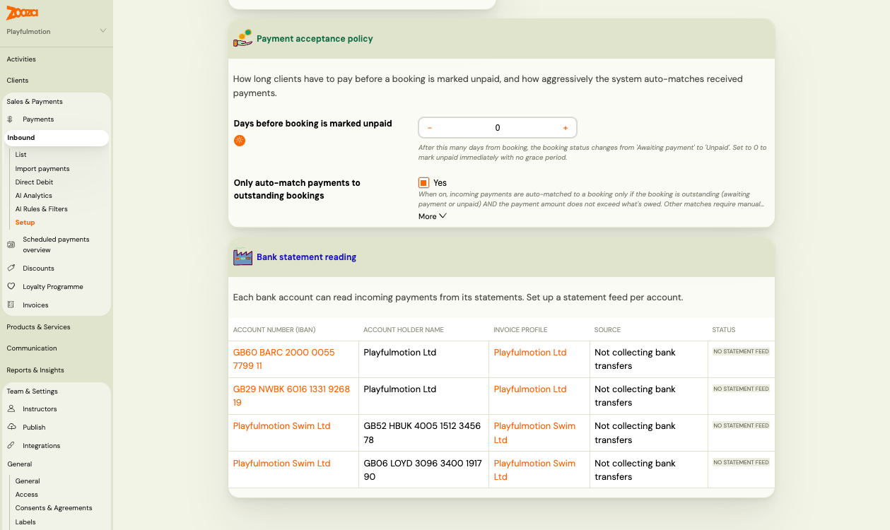The width and height of the screenshot is (890, 530).
Task: Open Consents & Agreements
Action: (54, 508)
